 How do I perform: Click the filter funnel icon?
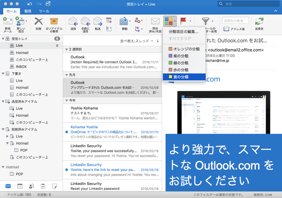[206, 21]
